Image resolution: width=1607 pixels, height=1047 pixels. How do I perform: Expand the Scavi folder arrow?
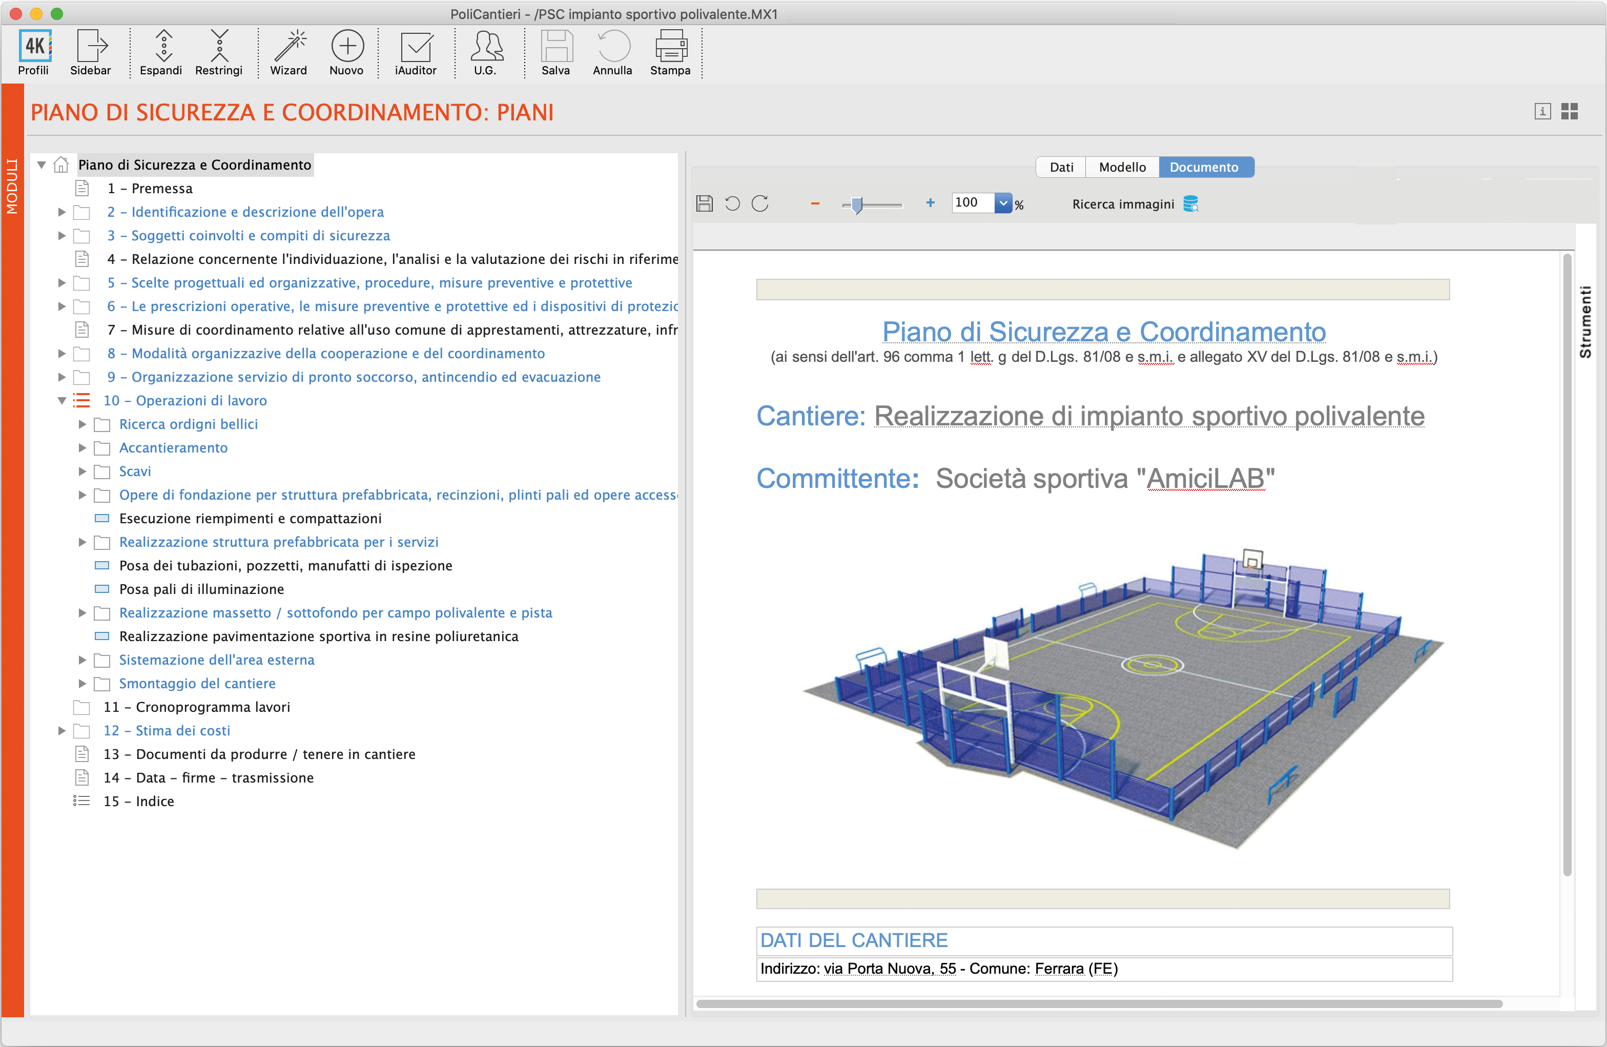click(x=81, y=471)
